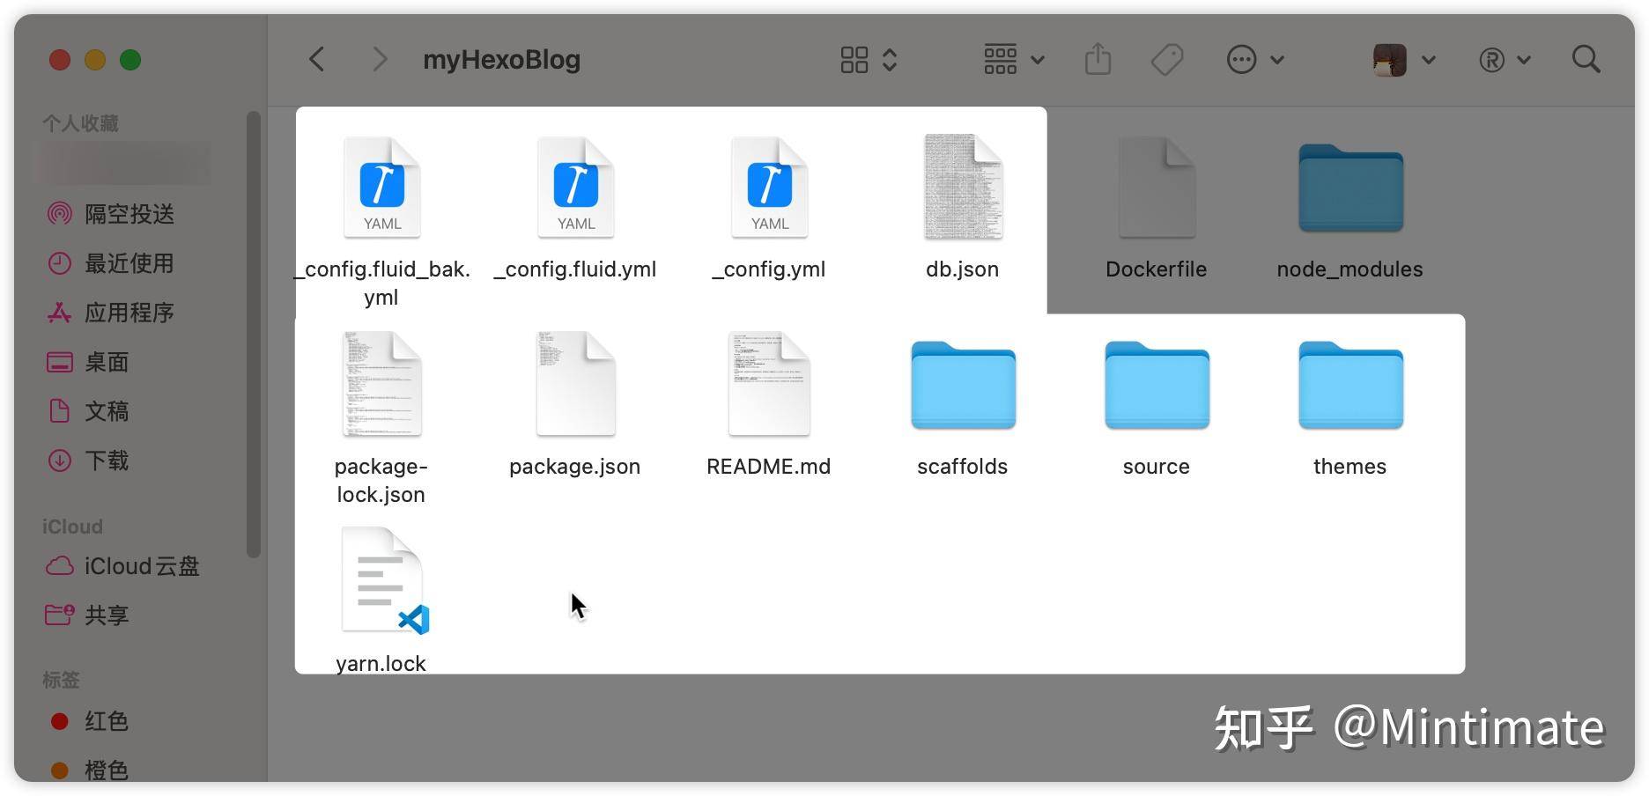Open the group-by grid icon

point(1001,60)
